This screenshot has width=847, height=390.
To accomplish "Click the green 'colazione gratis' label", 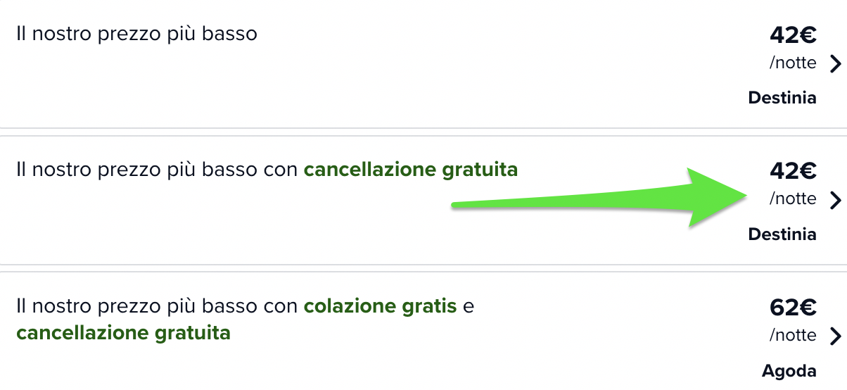I will click(380, 306).
